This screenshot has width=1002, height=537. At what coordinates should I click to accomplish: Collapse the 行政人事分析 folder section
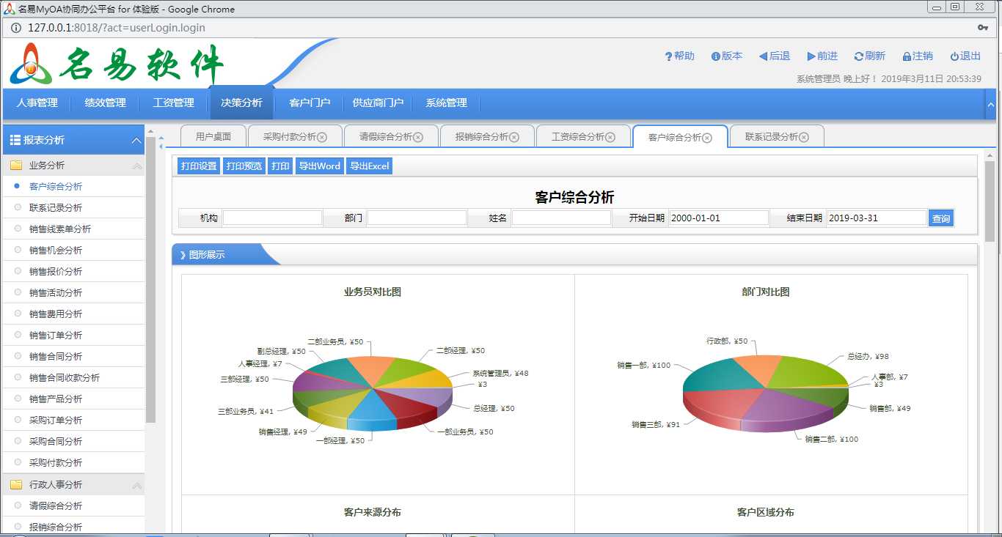(136, 485)
